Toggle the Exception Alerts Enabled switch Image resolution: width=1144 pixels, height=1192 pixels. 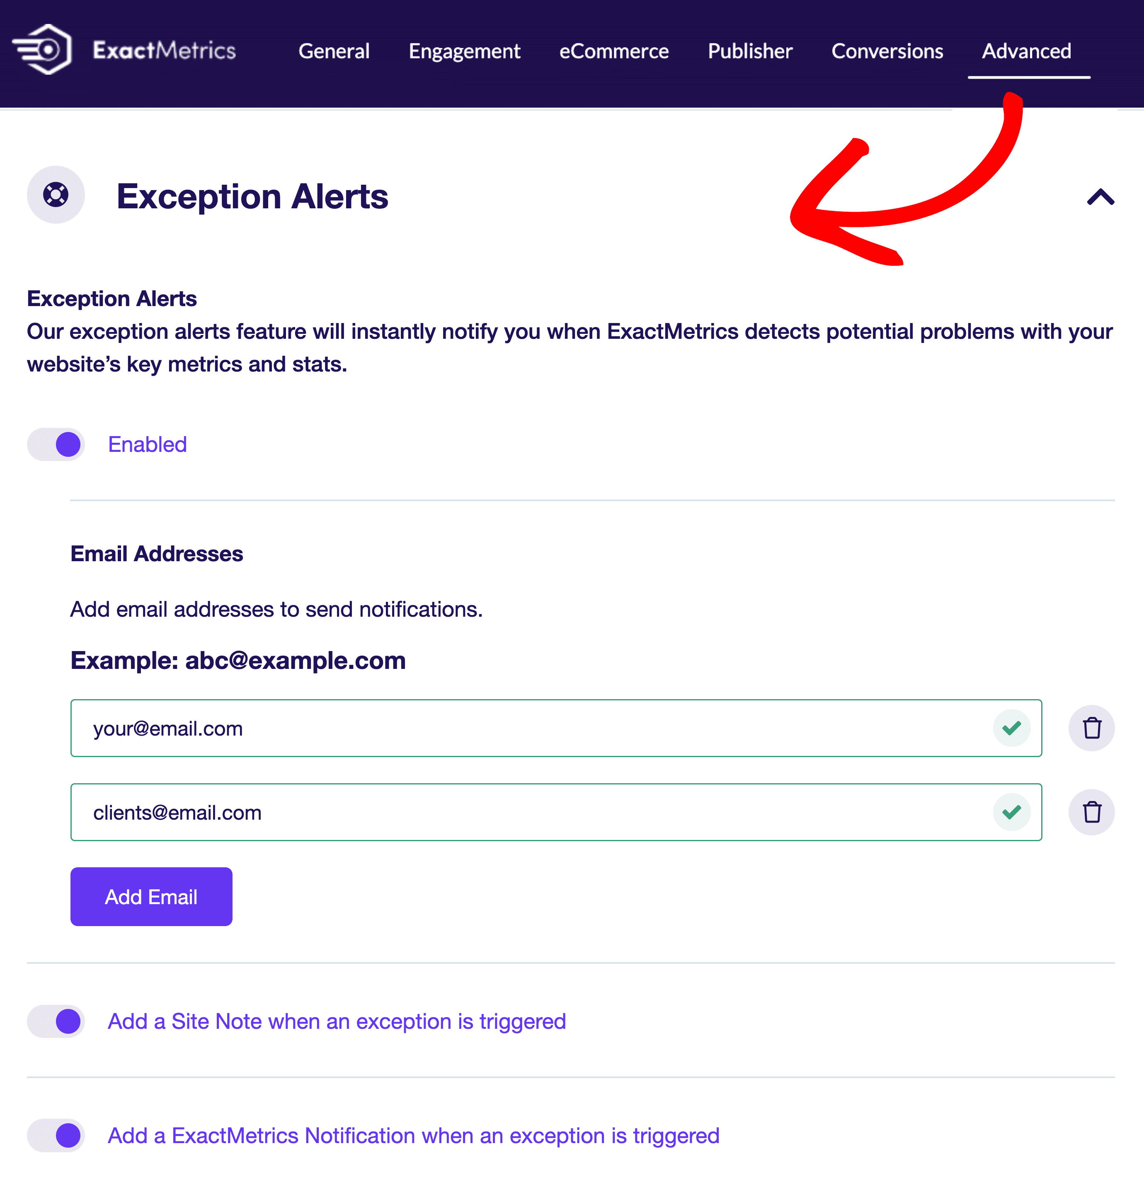(56, 444)
